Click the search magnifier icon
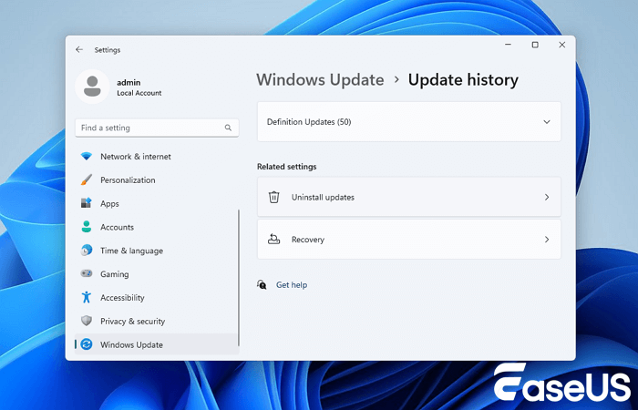Viewport: 638px width, 410px height. pos(228,128)
